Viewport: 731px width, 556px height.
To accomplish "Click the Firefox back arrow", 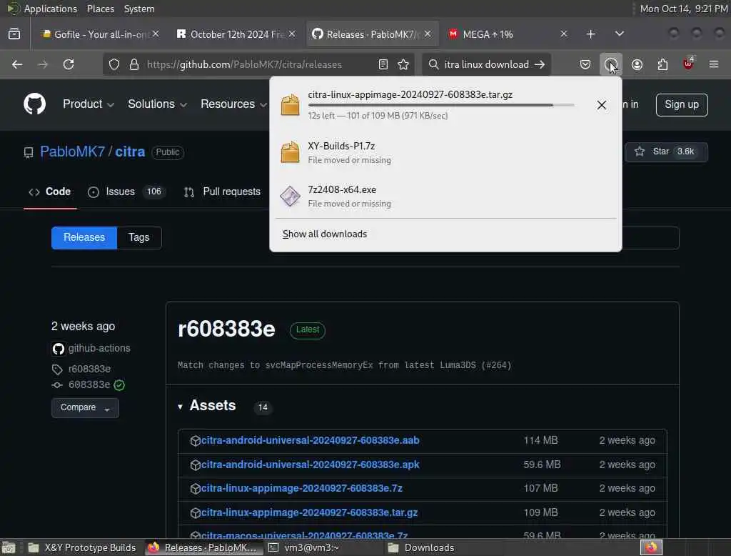I will [17, 64].
